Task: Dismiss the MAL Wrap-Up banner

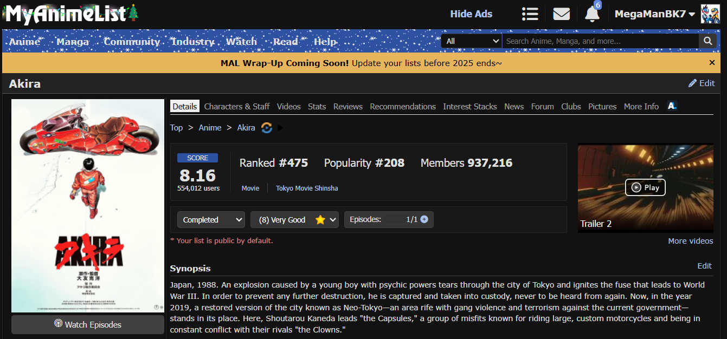Action: tap(712, 63)
